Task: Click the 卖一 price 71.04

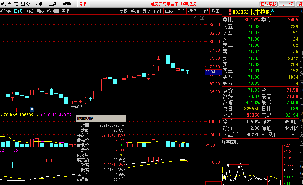Action: (x=254, y=51)
